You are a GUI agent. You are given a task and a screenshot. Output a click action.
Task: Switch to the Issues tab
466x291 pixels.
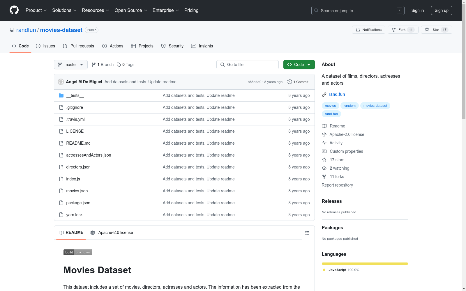(45, 46)
